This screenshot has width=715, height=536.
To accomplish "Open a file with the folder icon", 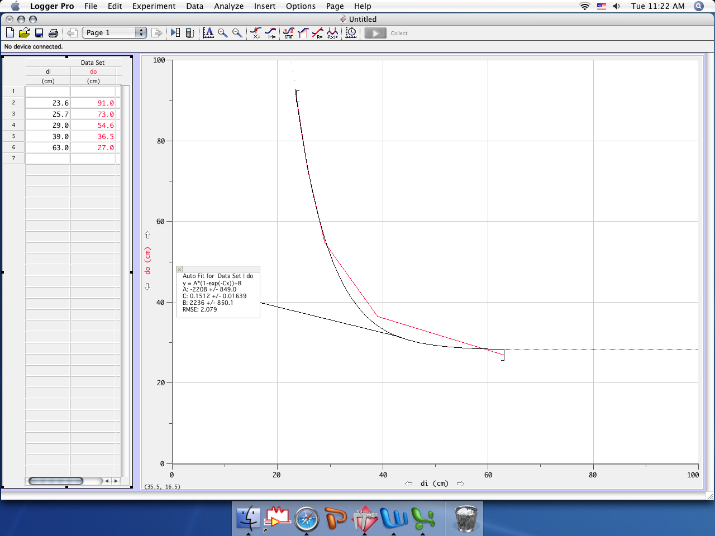I will pyautogui.click(x=25, y=33).
